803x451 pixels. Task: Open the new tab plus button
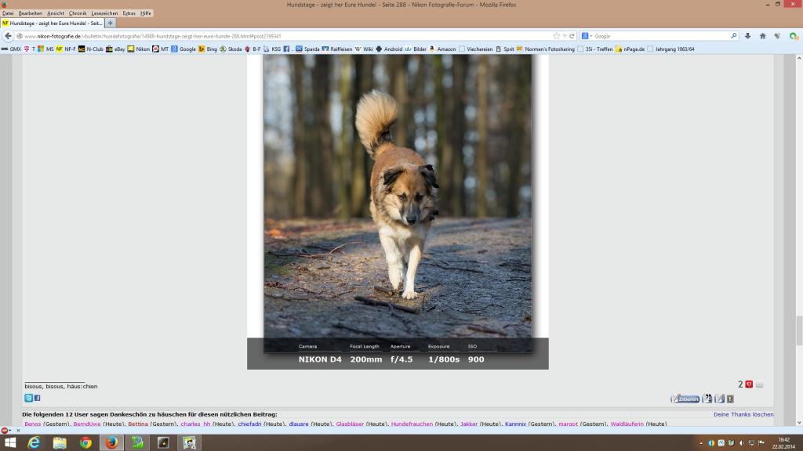point(110,23)
